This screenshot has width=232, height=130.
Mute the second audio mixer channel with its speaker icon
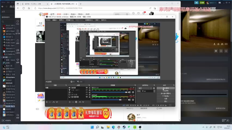(x=129, y=100)
